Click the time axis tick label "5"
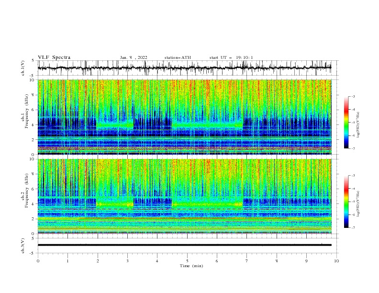The image size is (379, 293). point(187,261)
